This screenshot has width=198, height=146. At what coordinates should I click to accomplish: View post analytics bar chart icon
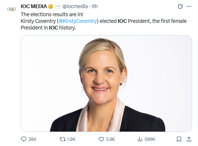coord(140,139)
